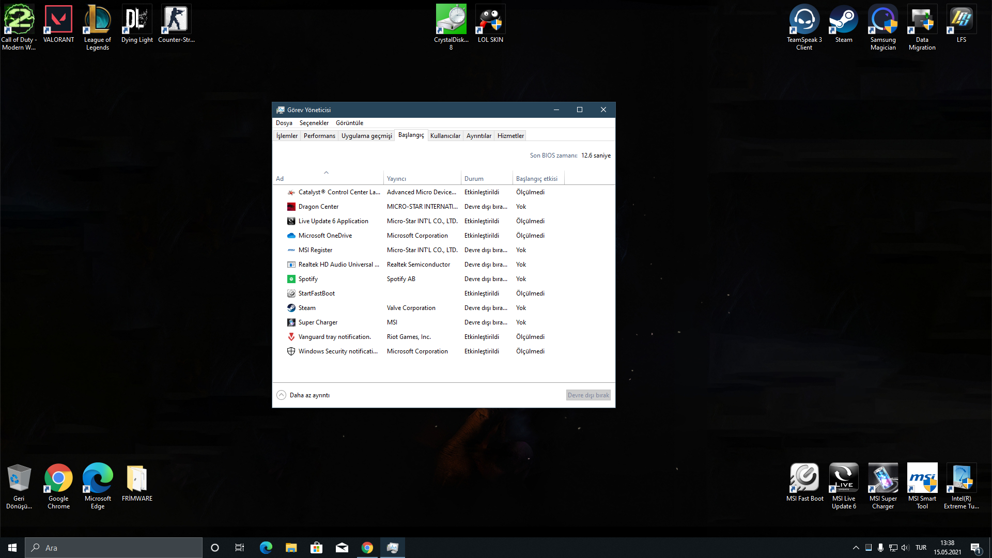The image size is (992, 558).
Task: Switch to Kullanıcılar tab
Action: (445, 136)
